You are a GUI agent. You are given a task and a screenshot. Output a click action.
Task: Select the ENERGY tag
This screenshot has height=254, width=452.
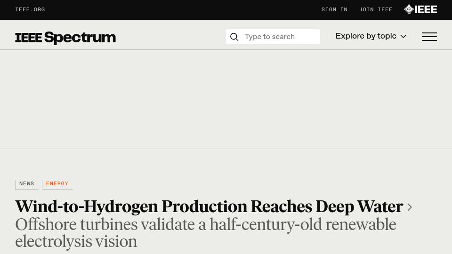[x=57, y=184]
